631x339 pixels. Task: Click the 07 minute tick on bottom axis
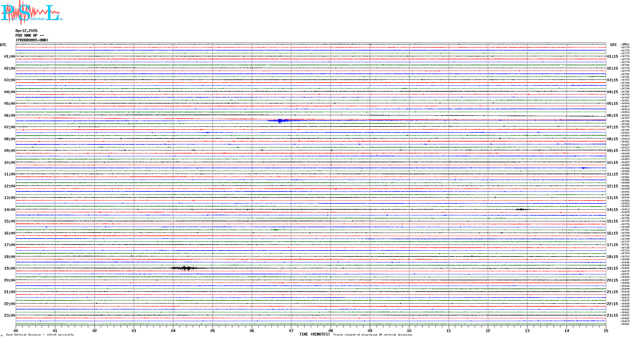point(291,331)
